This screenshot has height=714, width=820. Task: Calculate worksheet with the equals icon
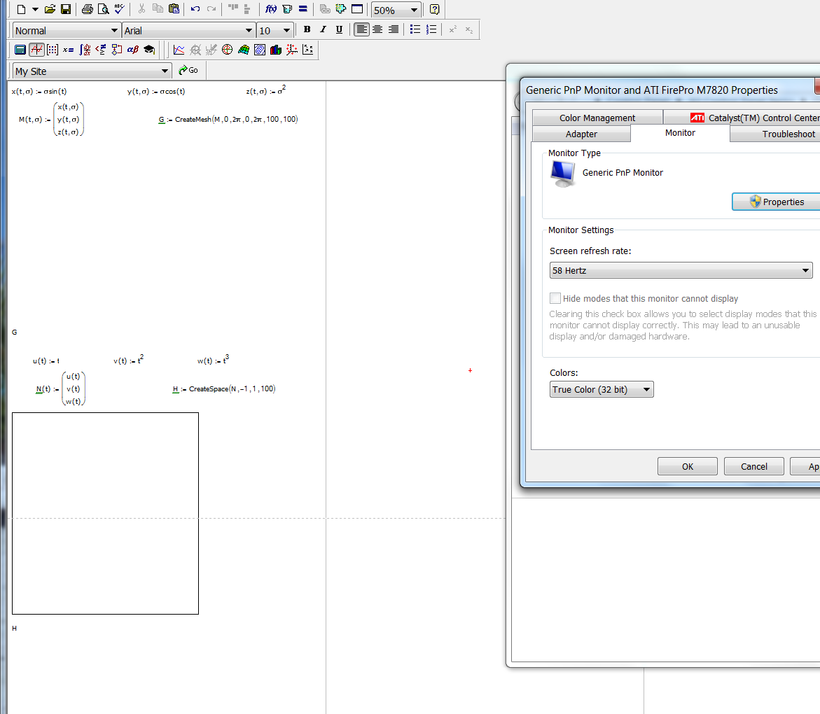click(303, 9)
